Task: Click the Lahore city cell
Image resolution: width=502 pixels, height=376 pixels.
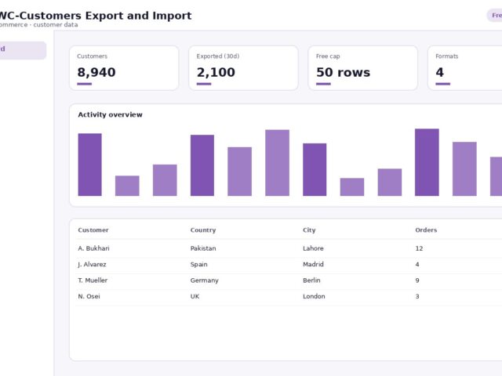Action: (313, 248)
